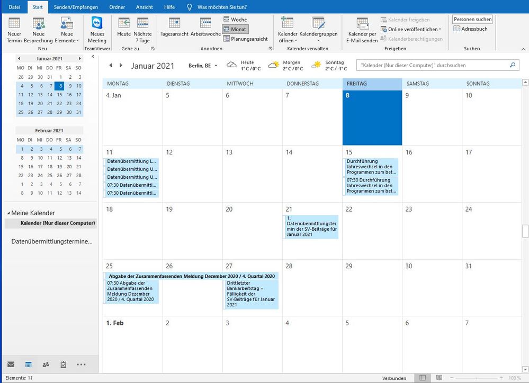Select the Planungsansicht view
The width and height of the screenshot is (529, 383).
(245, 39)
